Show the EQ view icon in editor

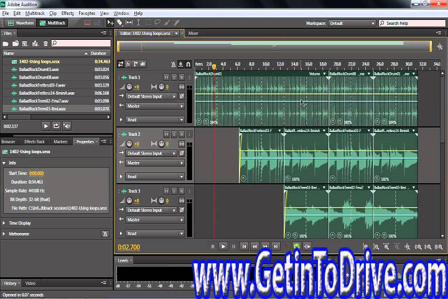pos(143,64)
